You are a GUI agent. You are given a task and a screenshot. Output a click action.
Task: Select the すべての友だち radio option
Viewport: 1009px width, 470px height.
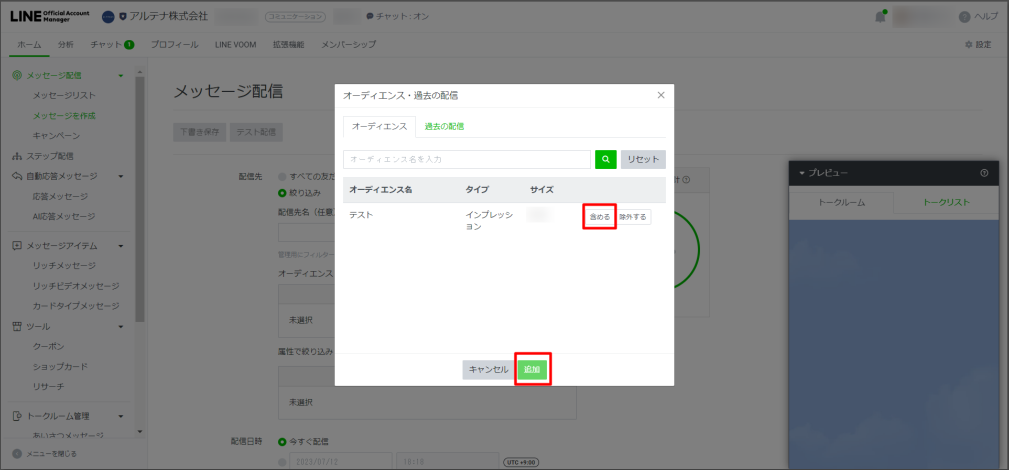click(x=282, y=177)
